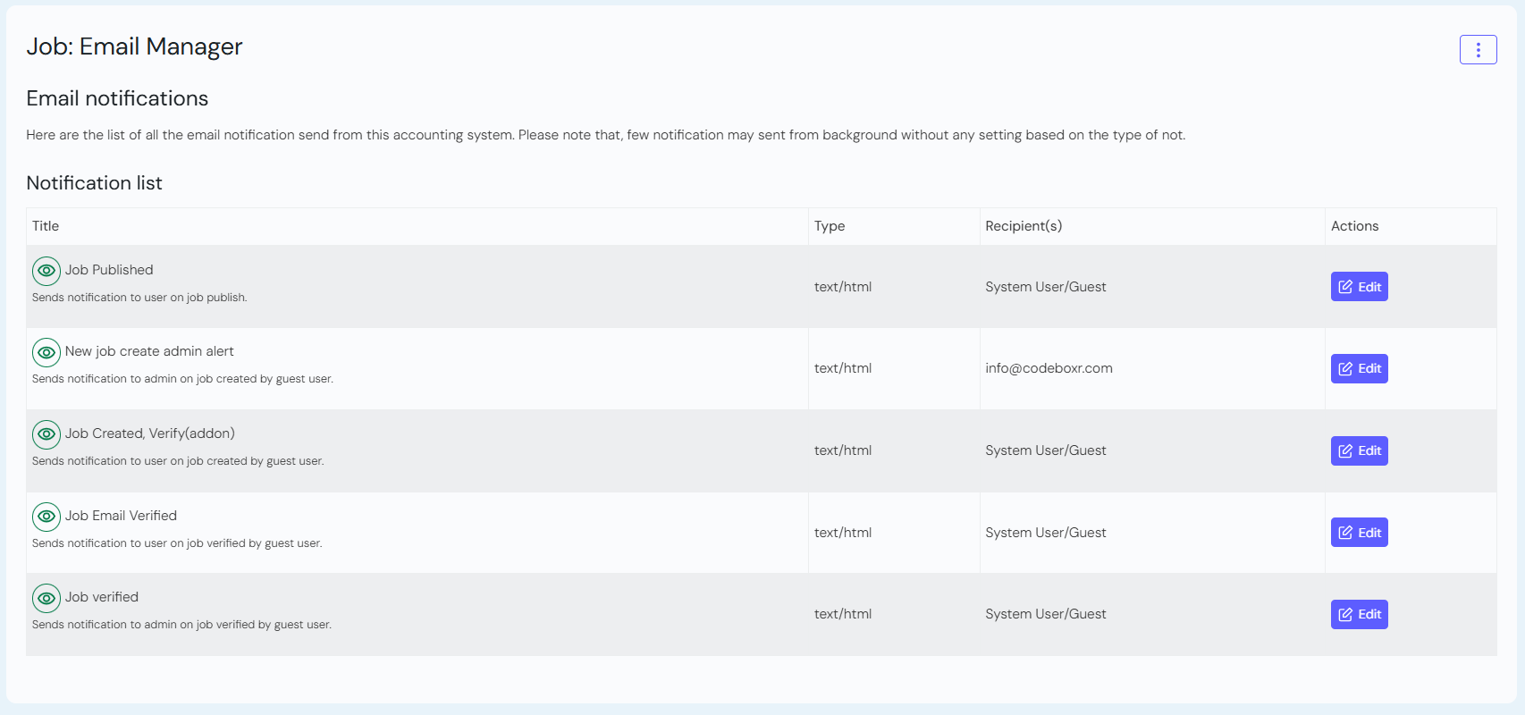The width and height of the screenshot is (1525, 715).
Task: Click the Title column header
Action: [46, 226]
